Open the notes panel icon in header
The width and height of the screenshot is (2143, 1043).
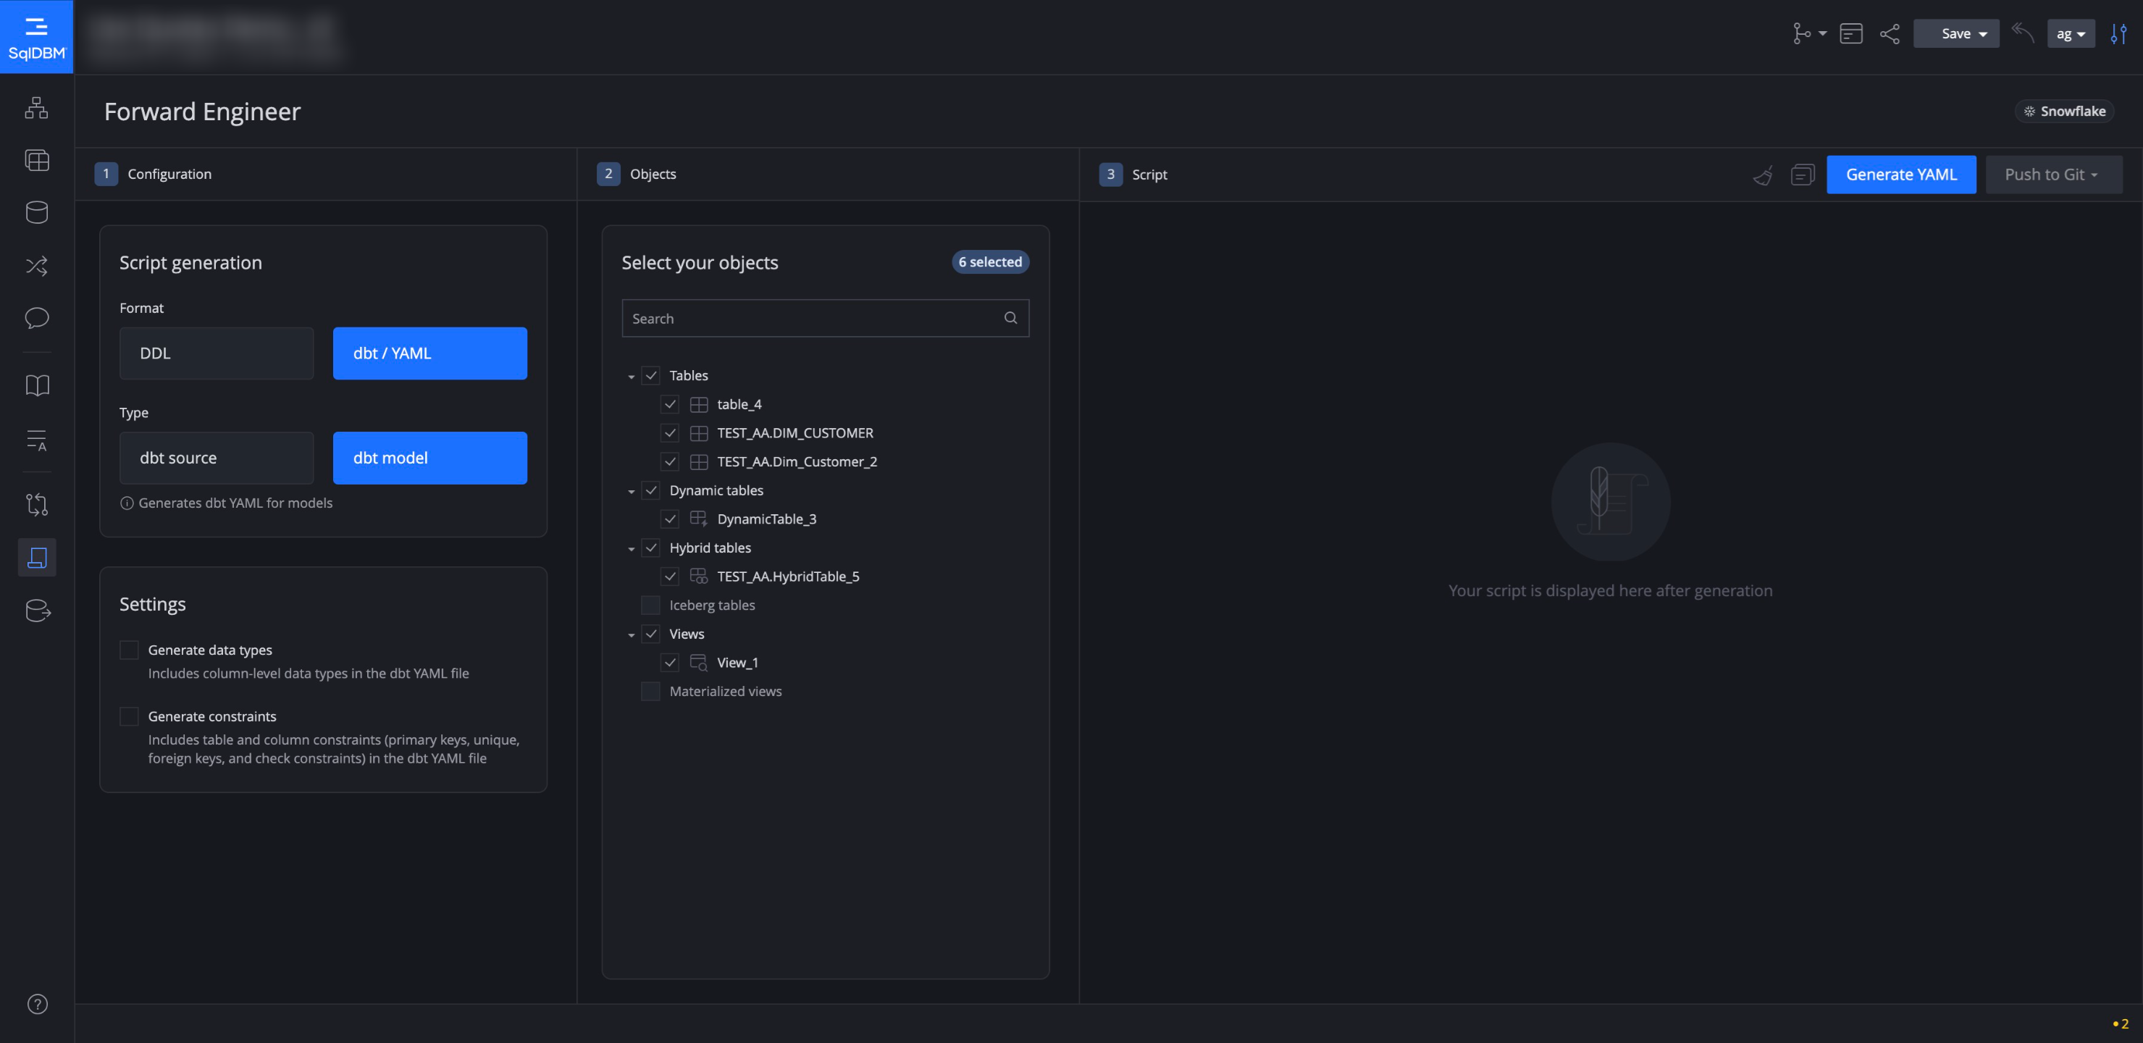(x=1851, y=33)
